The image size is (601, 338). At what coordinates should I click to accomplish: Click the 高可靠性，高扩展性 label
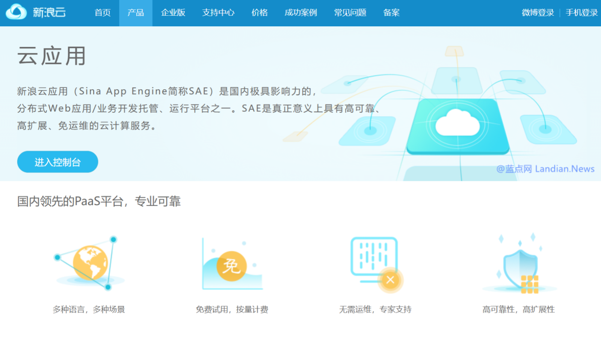coord(518,309)
